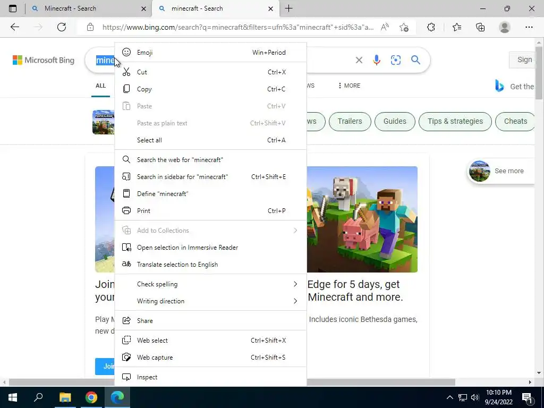This screenshot has width=544, height=408.
Task: Click the taskbar clock and date
Action: click(498, 397)
